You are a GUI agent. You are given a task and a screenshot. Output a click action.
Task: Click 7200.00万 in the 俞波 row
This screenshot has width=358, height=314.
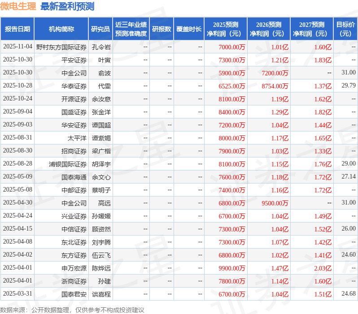click(275, 73)
